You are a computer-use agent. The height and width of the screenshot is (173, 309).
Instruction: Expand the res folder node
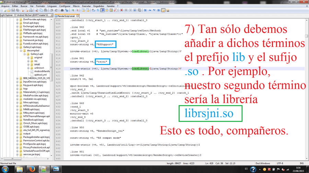pyautogui.click(x=28, y=61)
